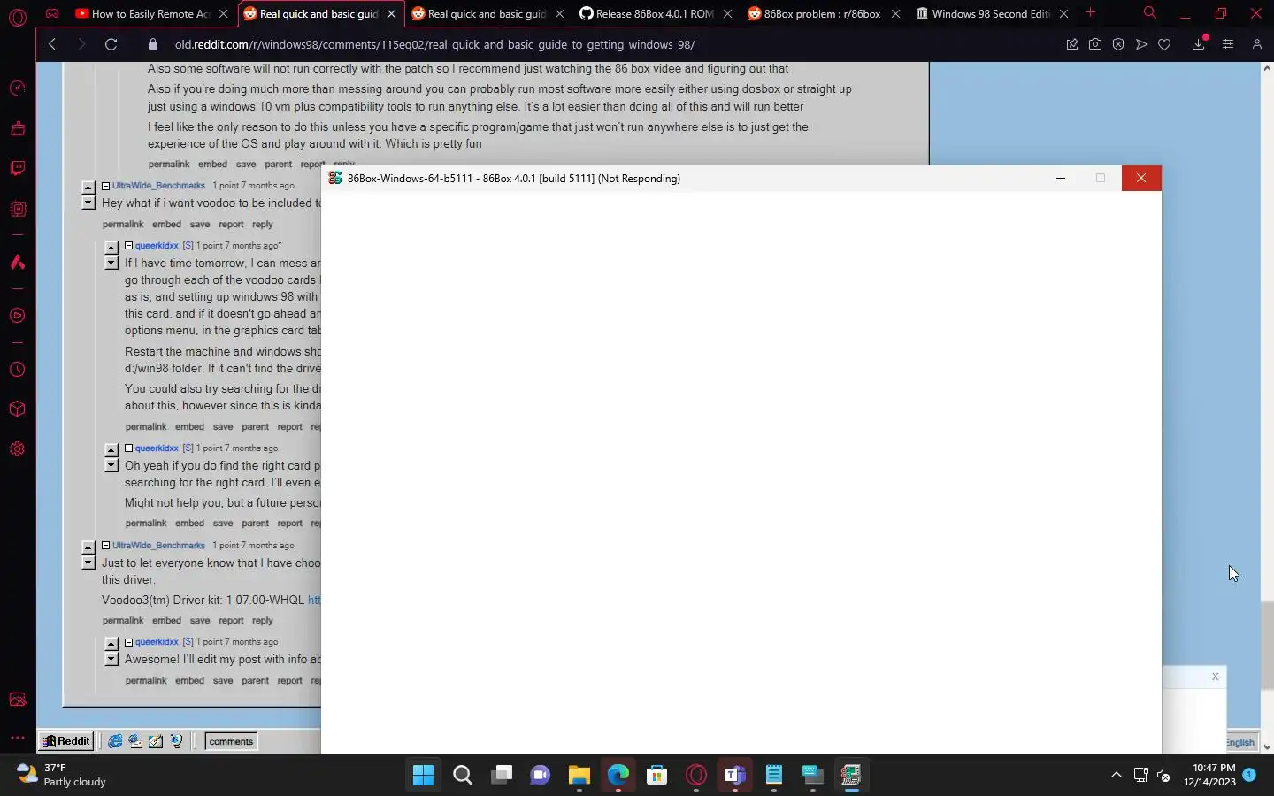This screenshot has height=796, width=1274.
Task: Collapse the 'Hey what if i want voodoo' comment thread
Action: click(x=105, y=186)
